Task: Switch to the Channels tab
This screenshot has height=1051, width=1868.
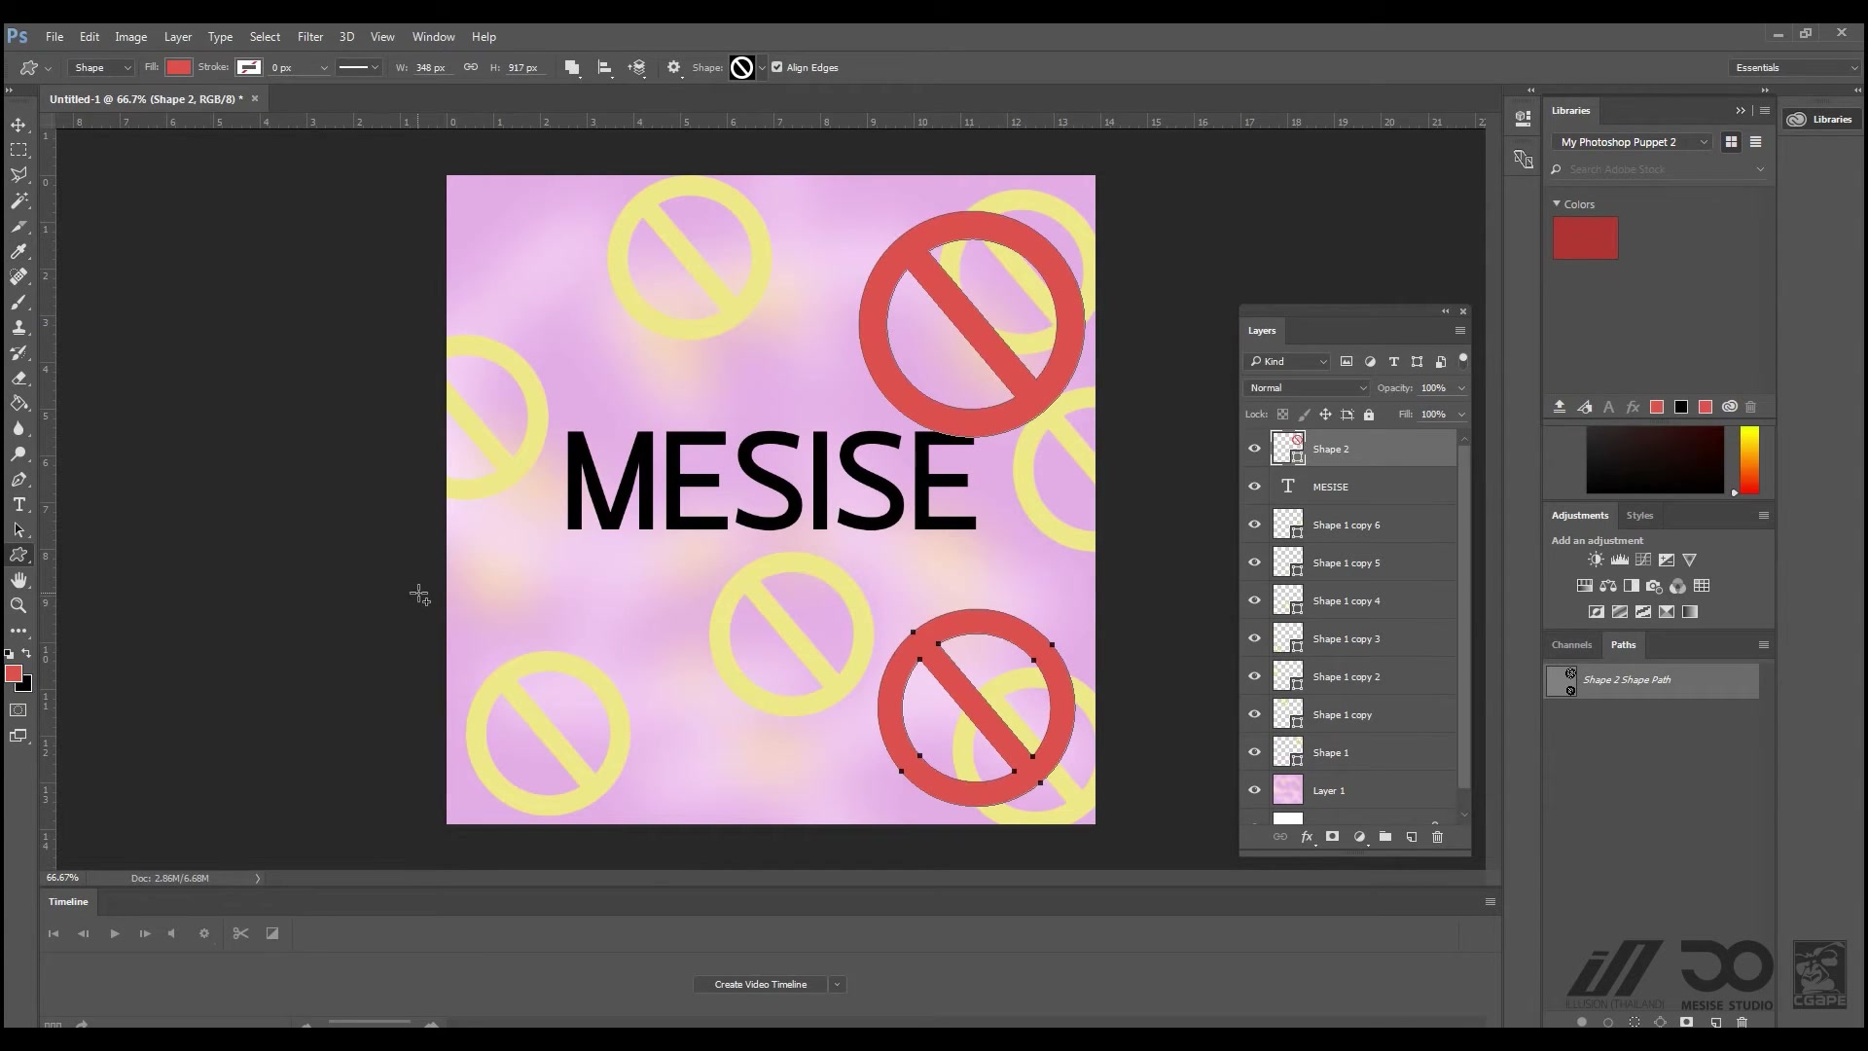Action: click(1571, 644)
